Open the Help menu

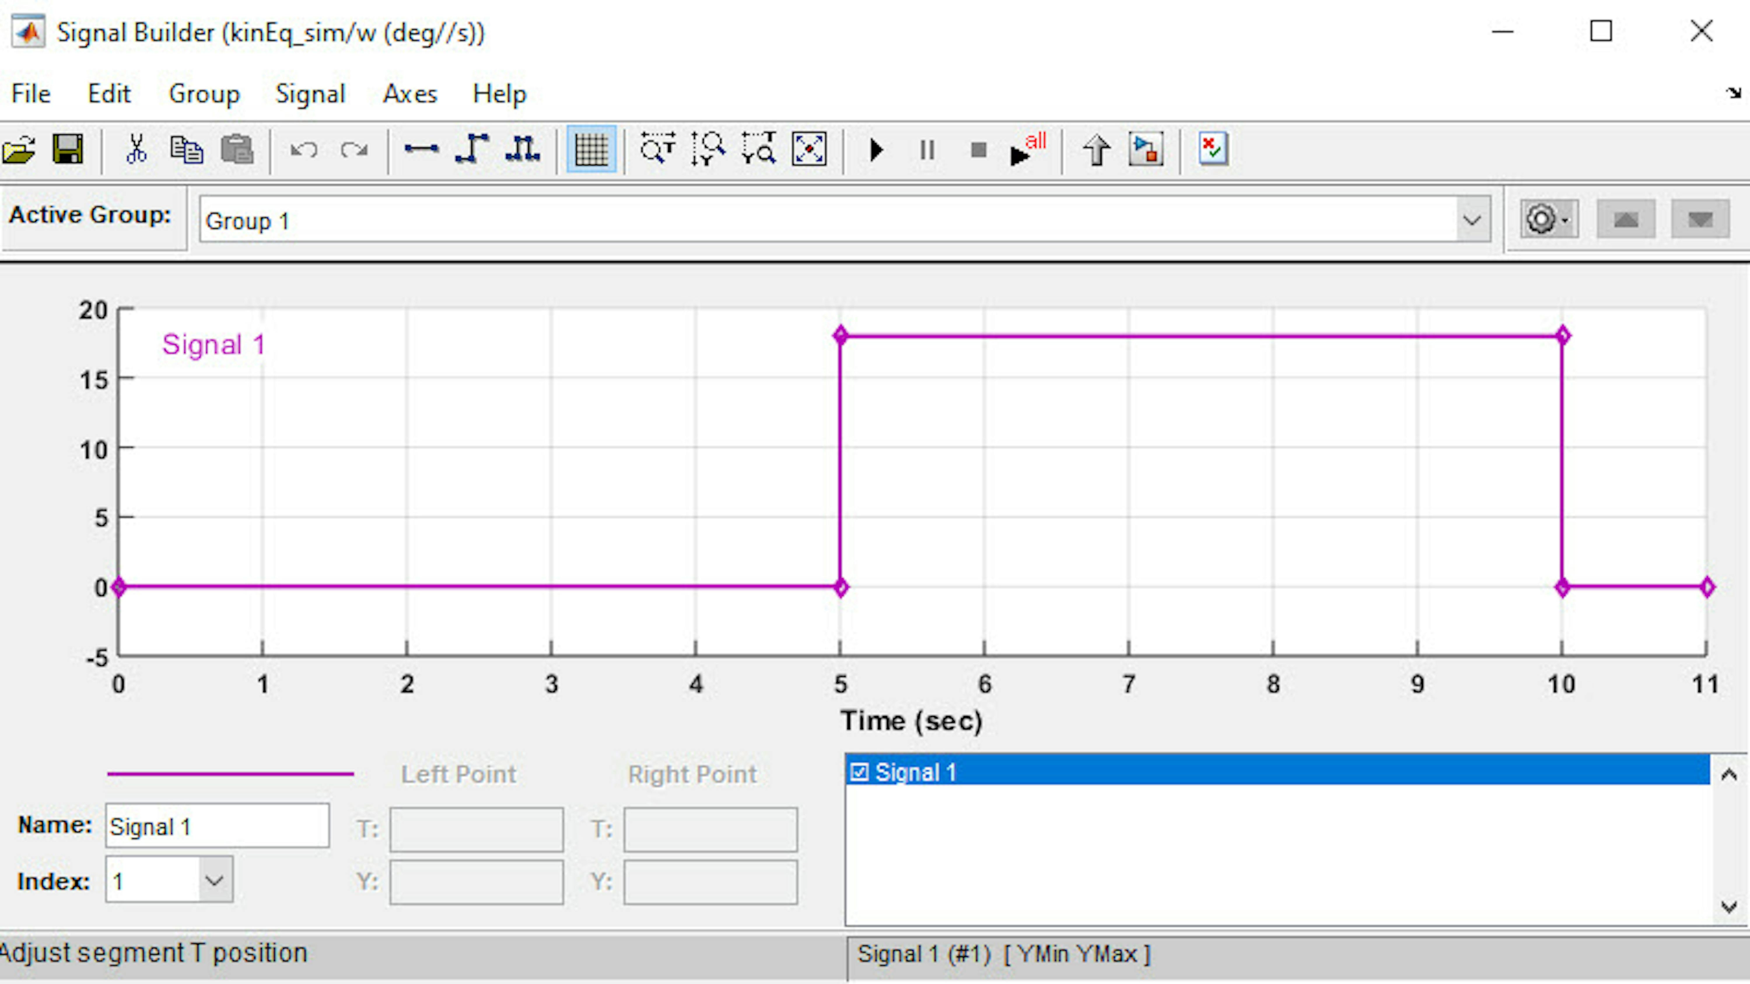499,94
